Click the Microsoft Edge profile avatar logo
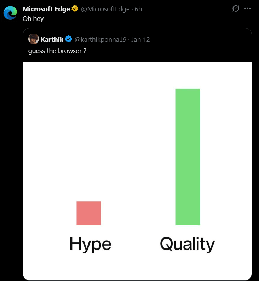This screenshot has width=259, height=281. point(10,13)
